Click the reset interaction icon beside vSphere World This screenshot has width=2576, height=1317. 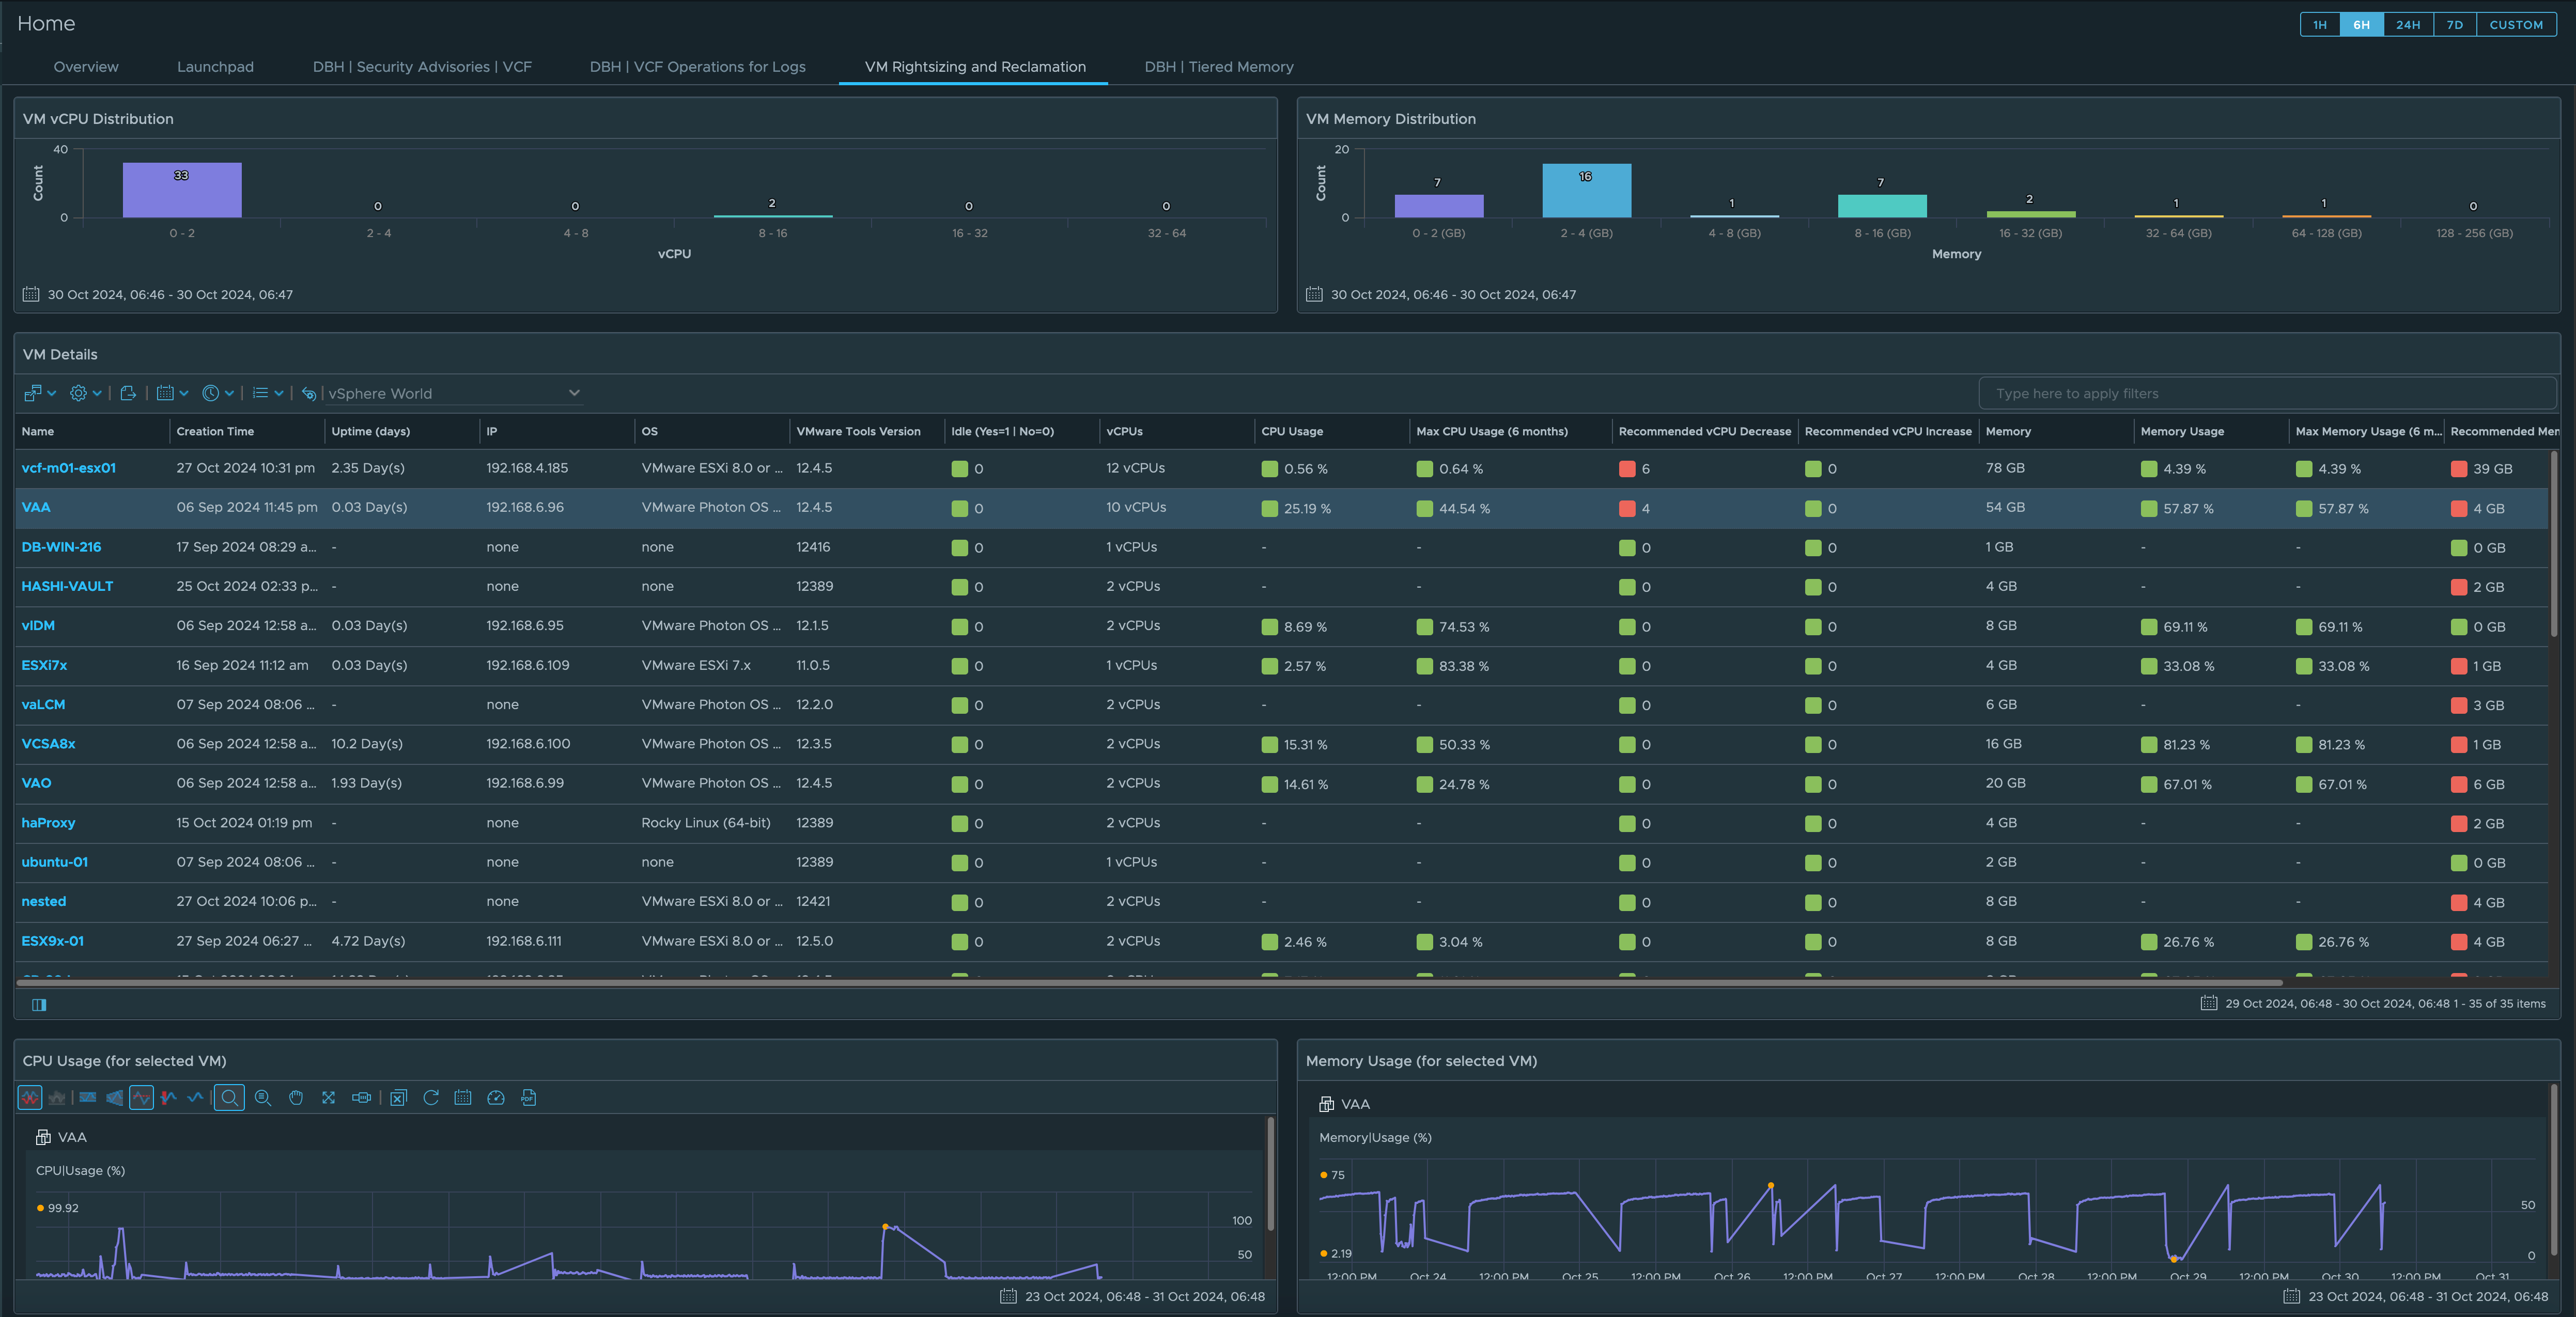click(x=309, y=393)
